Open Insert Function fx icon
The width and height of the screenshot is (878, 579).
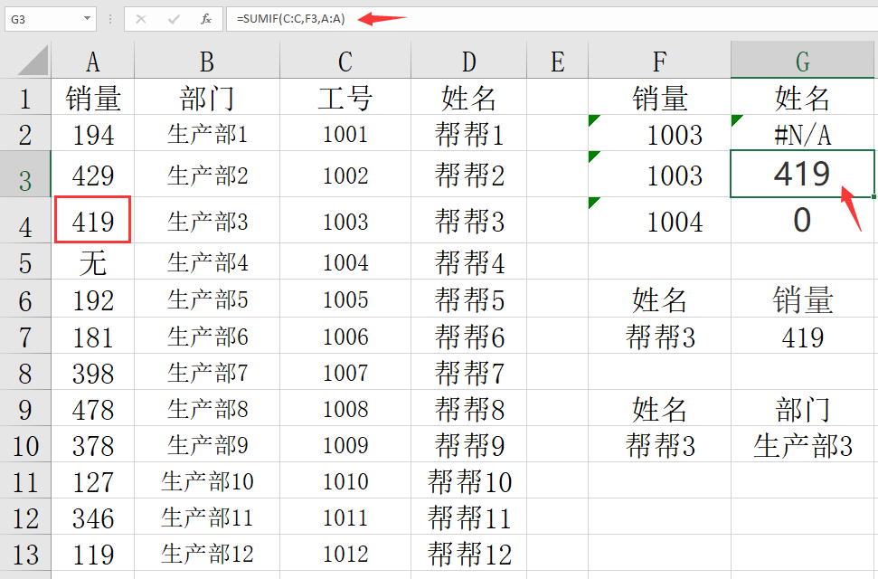(205, 19)
